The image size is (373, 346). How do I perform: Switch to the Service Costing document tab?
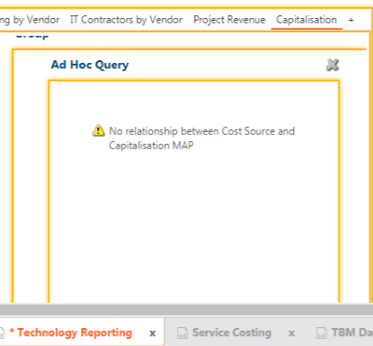[x=232, y=333]
